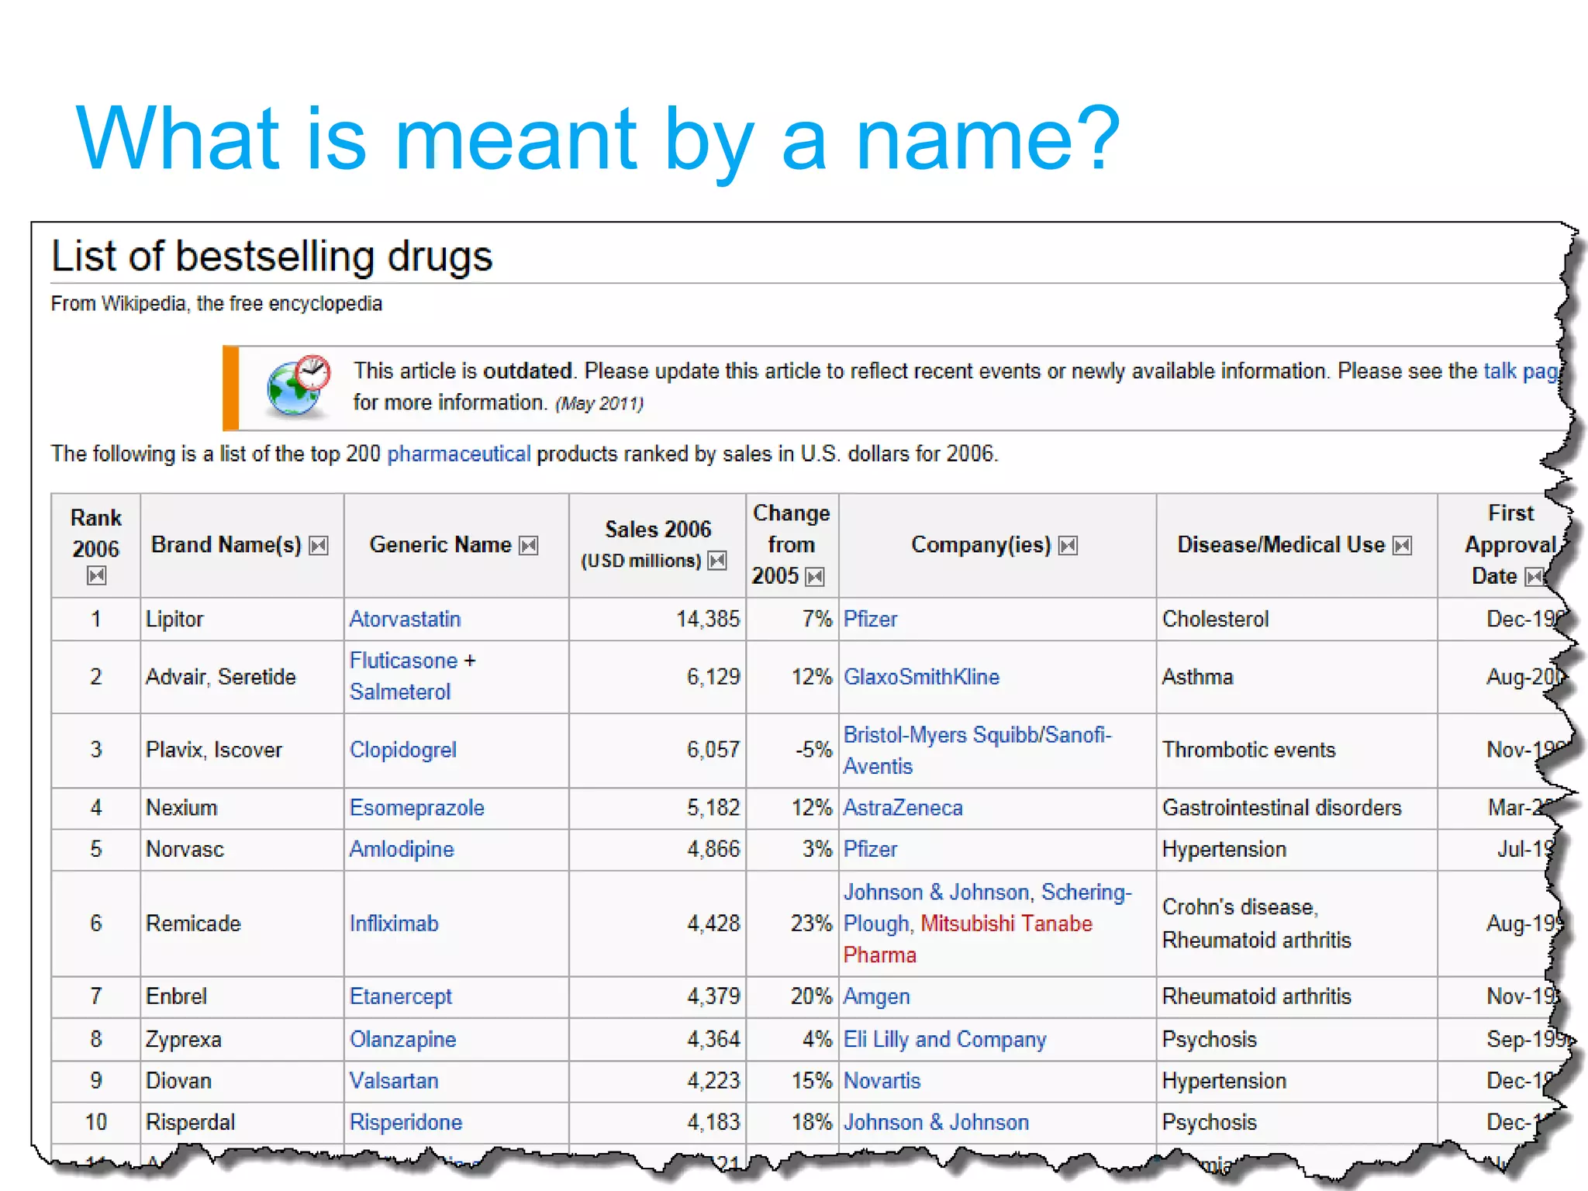Open the AstraZeneca company link
Viewport: 1588px width, 1191px height.
903,808
